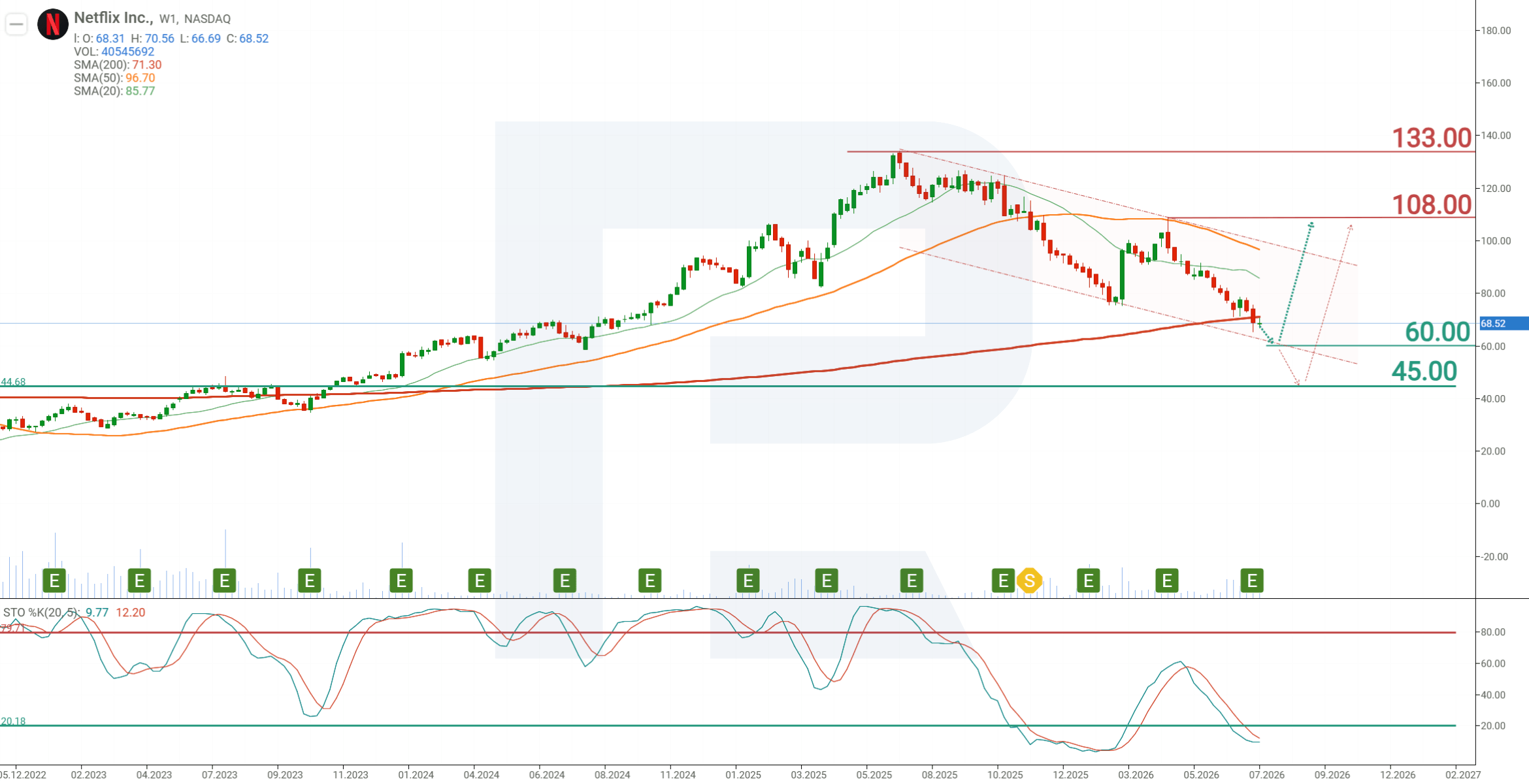The height and width of the screenshot is (781, 1529).
Task: Click the yellow S stock split marker
Action: [x=1030, y=580]
